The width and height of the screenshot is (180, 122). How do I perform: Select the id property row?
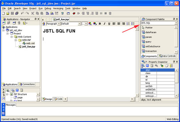pyautogui.click(x=158, y=80)
